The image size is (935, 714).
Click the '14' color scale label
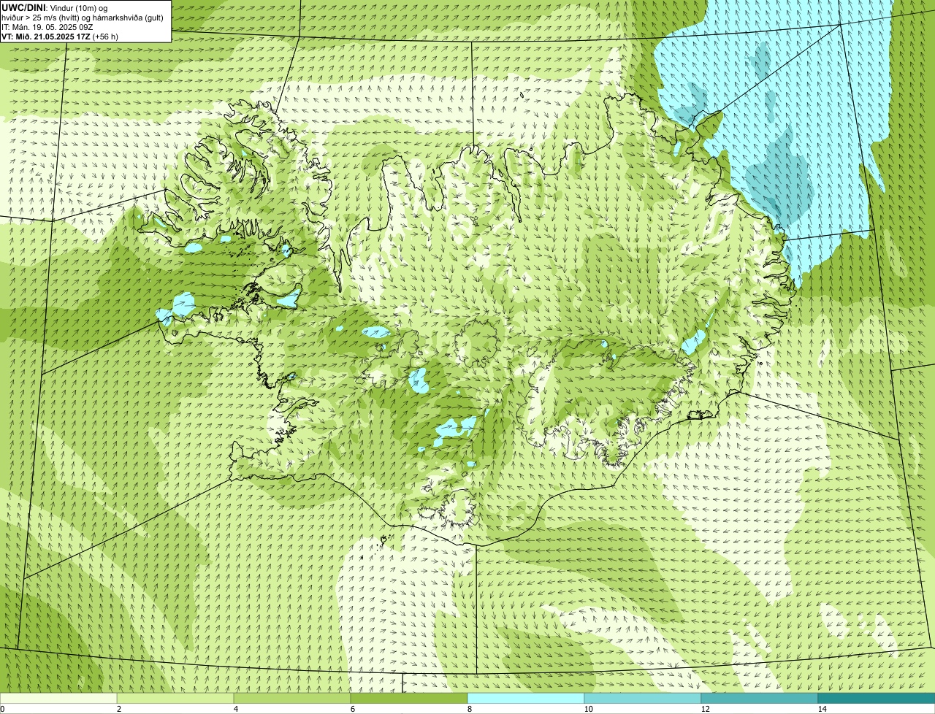point(822,709)
